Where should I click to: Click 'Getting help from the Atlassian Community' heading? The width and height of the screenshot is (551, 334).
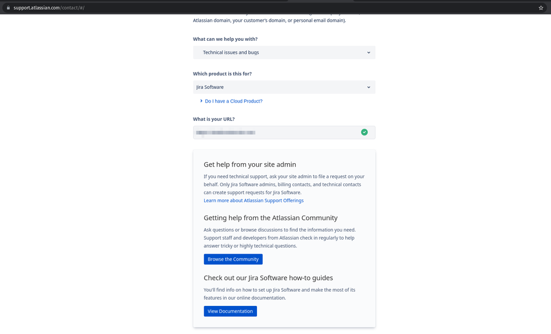click(x=271, y=218)
